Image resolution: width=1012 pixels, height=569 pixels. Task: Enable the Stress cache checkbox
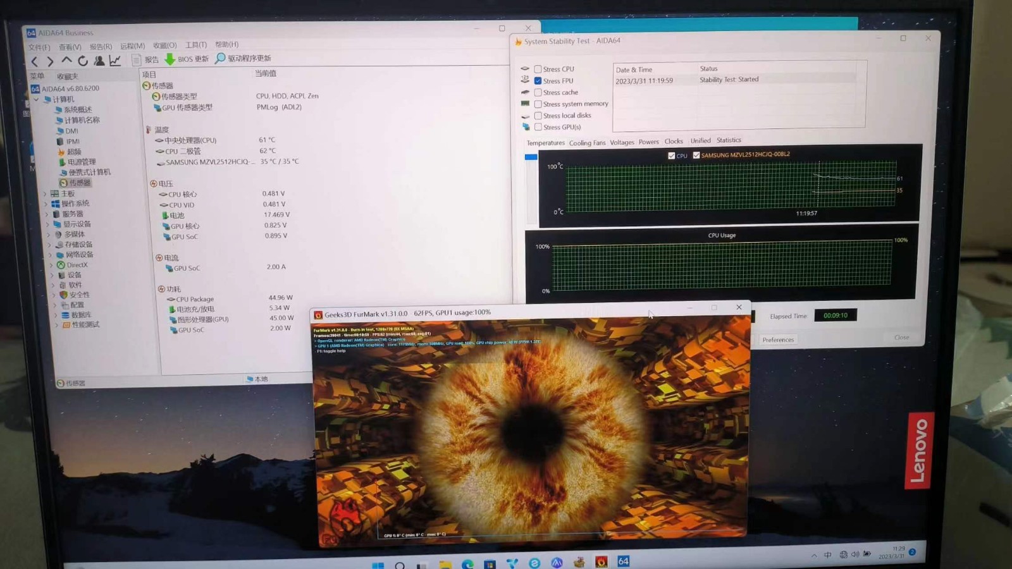coord(538,92)
